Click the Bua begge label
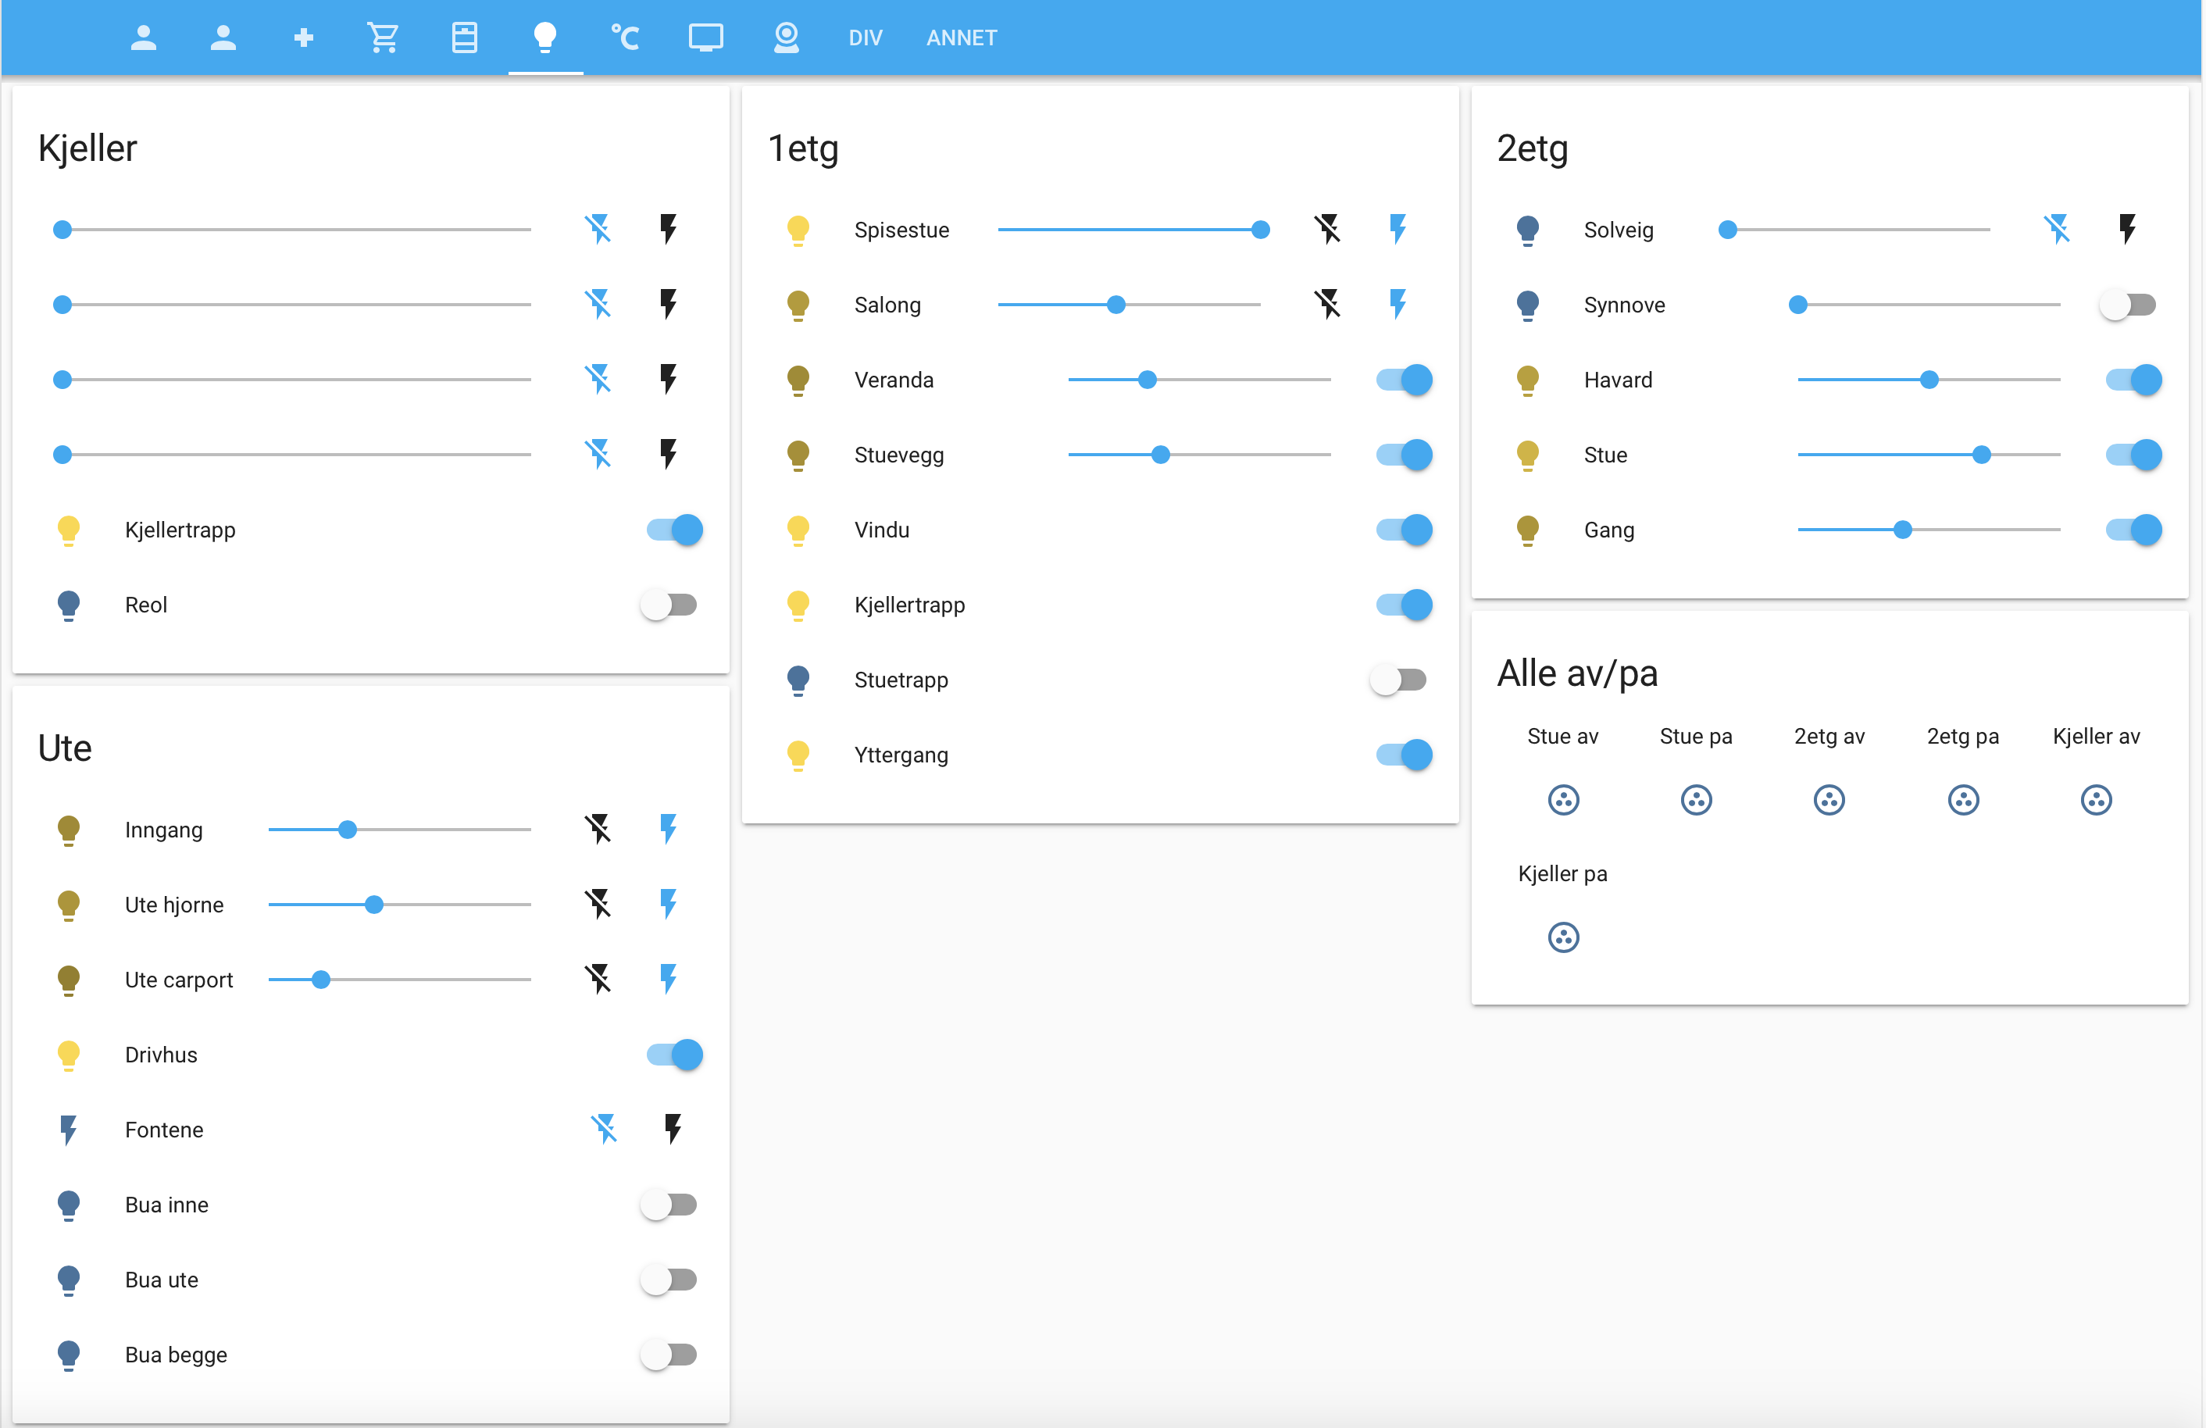Screen dimensions: 2206x1428 176,1355
